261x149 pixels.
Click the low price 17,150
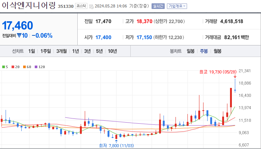point(145,37)
